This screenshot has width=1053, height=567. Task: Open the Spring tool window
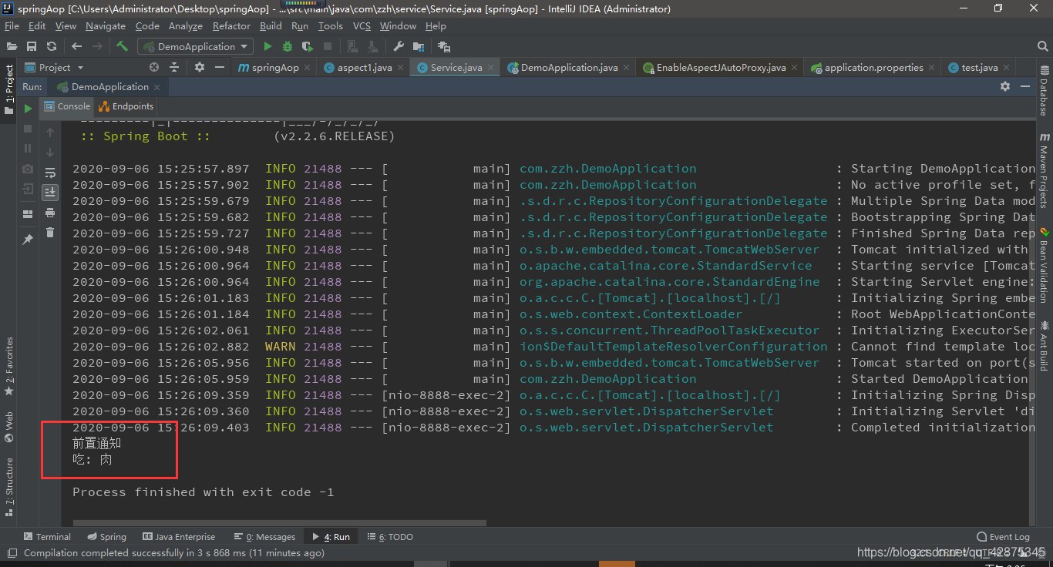(106, 537)
